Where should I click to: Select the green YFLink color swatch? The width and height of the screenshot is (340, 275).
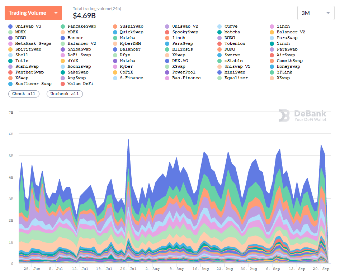point(272,72)
